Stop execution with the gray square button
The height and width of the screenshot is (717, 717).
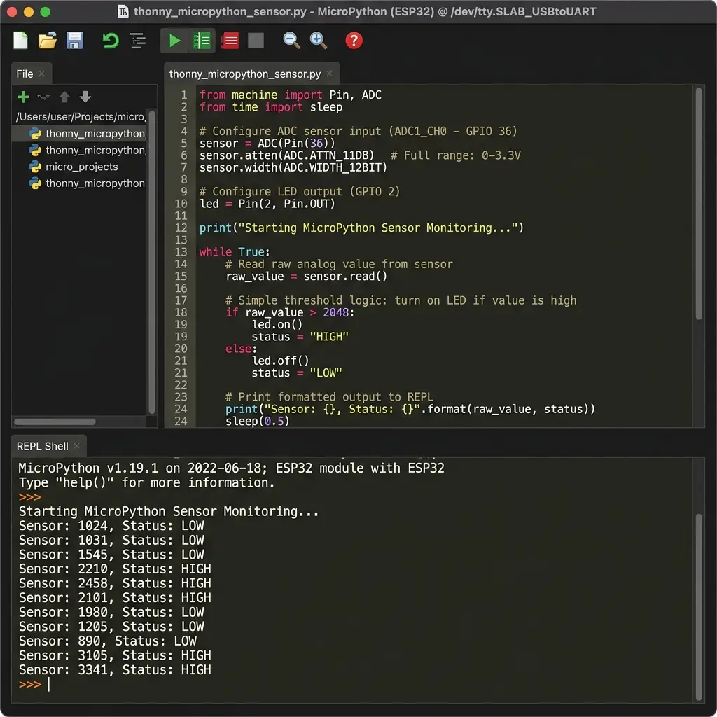point(256,41)
